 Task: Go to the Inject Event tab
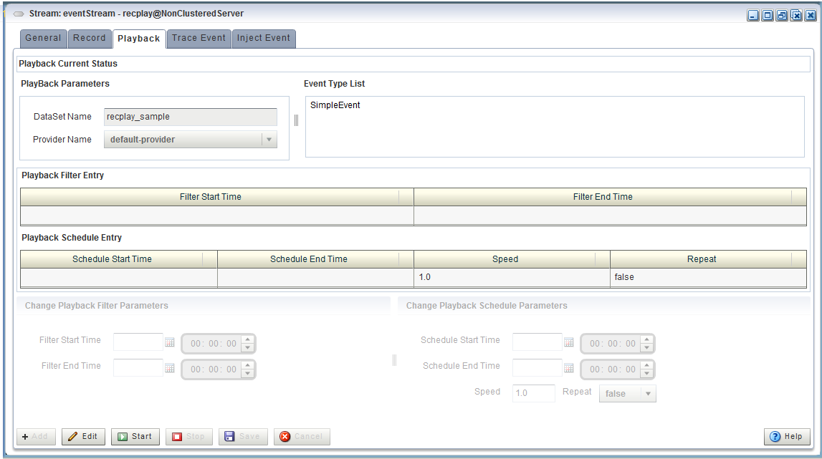(264, 38)
